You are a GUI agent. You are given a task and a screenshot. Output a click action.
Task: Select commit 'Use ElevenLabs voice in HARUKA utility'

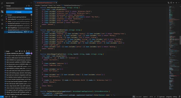click(19, 64)
